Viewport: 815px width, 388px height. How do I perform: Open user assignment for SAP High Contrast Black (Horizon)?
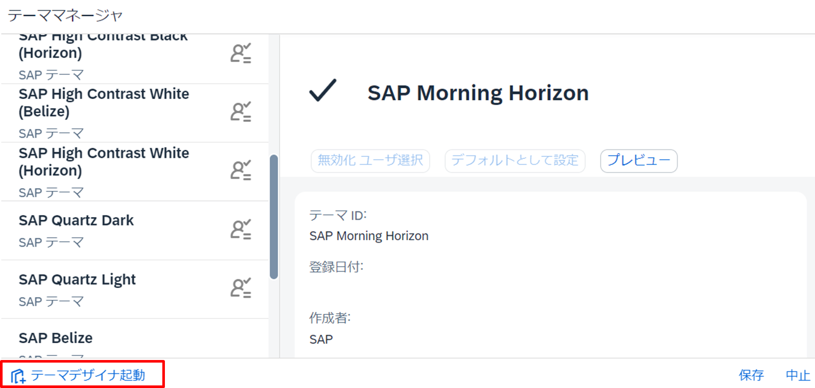tap(240, 53)
